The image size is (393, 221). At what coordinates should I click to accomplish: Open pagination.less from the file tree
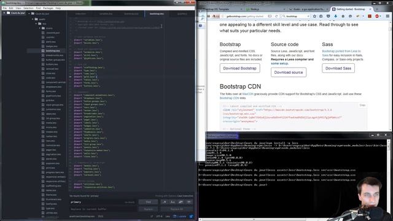pyautogui.click(x=53, y=155)
